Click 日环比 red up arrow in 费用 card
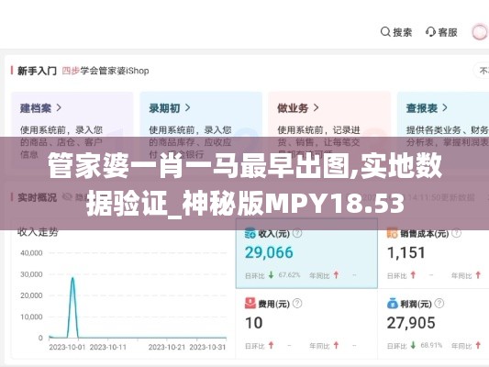 tap(271, 345)
